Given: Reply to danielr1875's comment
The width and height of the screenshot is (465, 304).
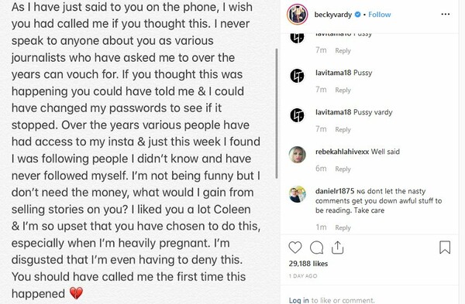Looking at the screenshot, I should pyautogui.click(x=343, y=227).
